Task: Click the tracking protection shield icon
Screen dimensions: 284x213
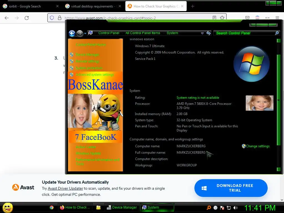Action: pyautogui.click(x=52, y=18)
